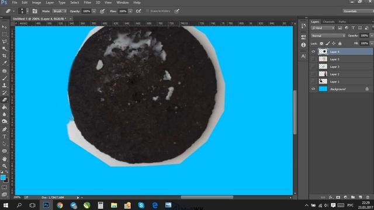Toggle lock transparent pixels
Screen dimensions: 374x210
point(321,43)
